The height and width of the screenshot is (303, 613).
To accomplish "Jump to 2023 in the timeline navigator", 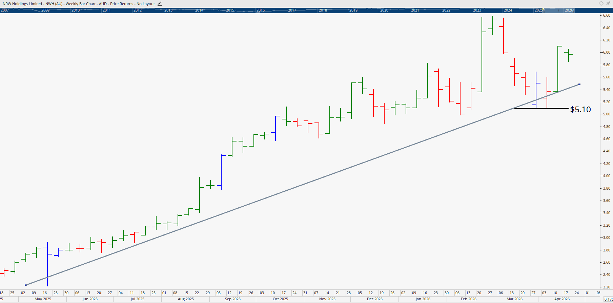I will point(477,10).
